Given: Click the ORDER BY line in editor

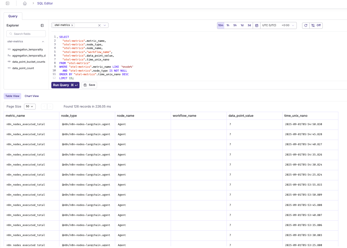Looking at the screenshot, I should (94, 74).
